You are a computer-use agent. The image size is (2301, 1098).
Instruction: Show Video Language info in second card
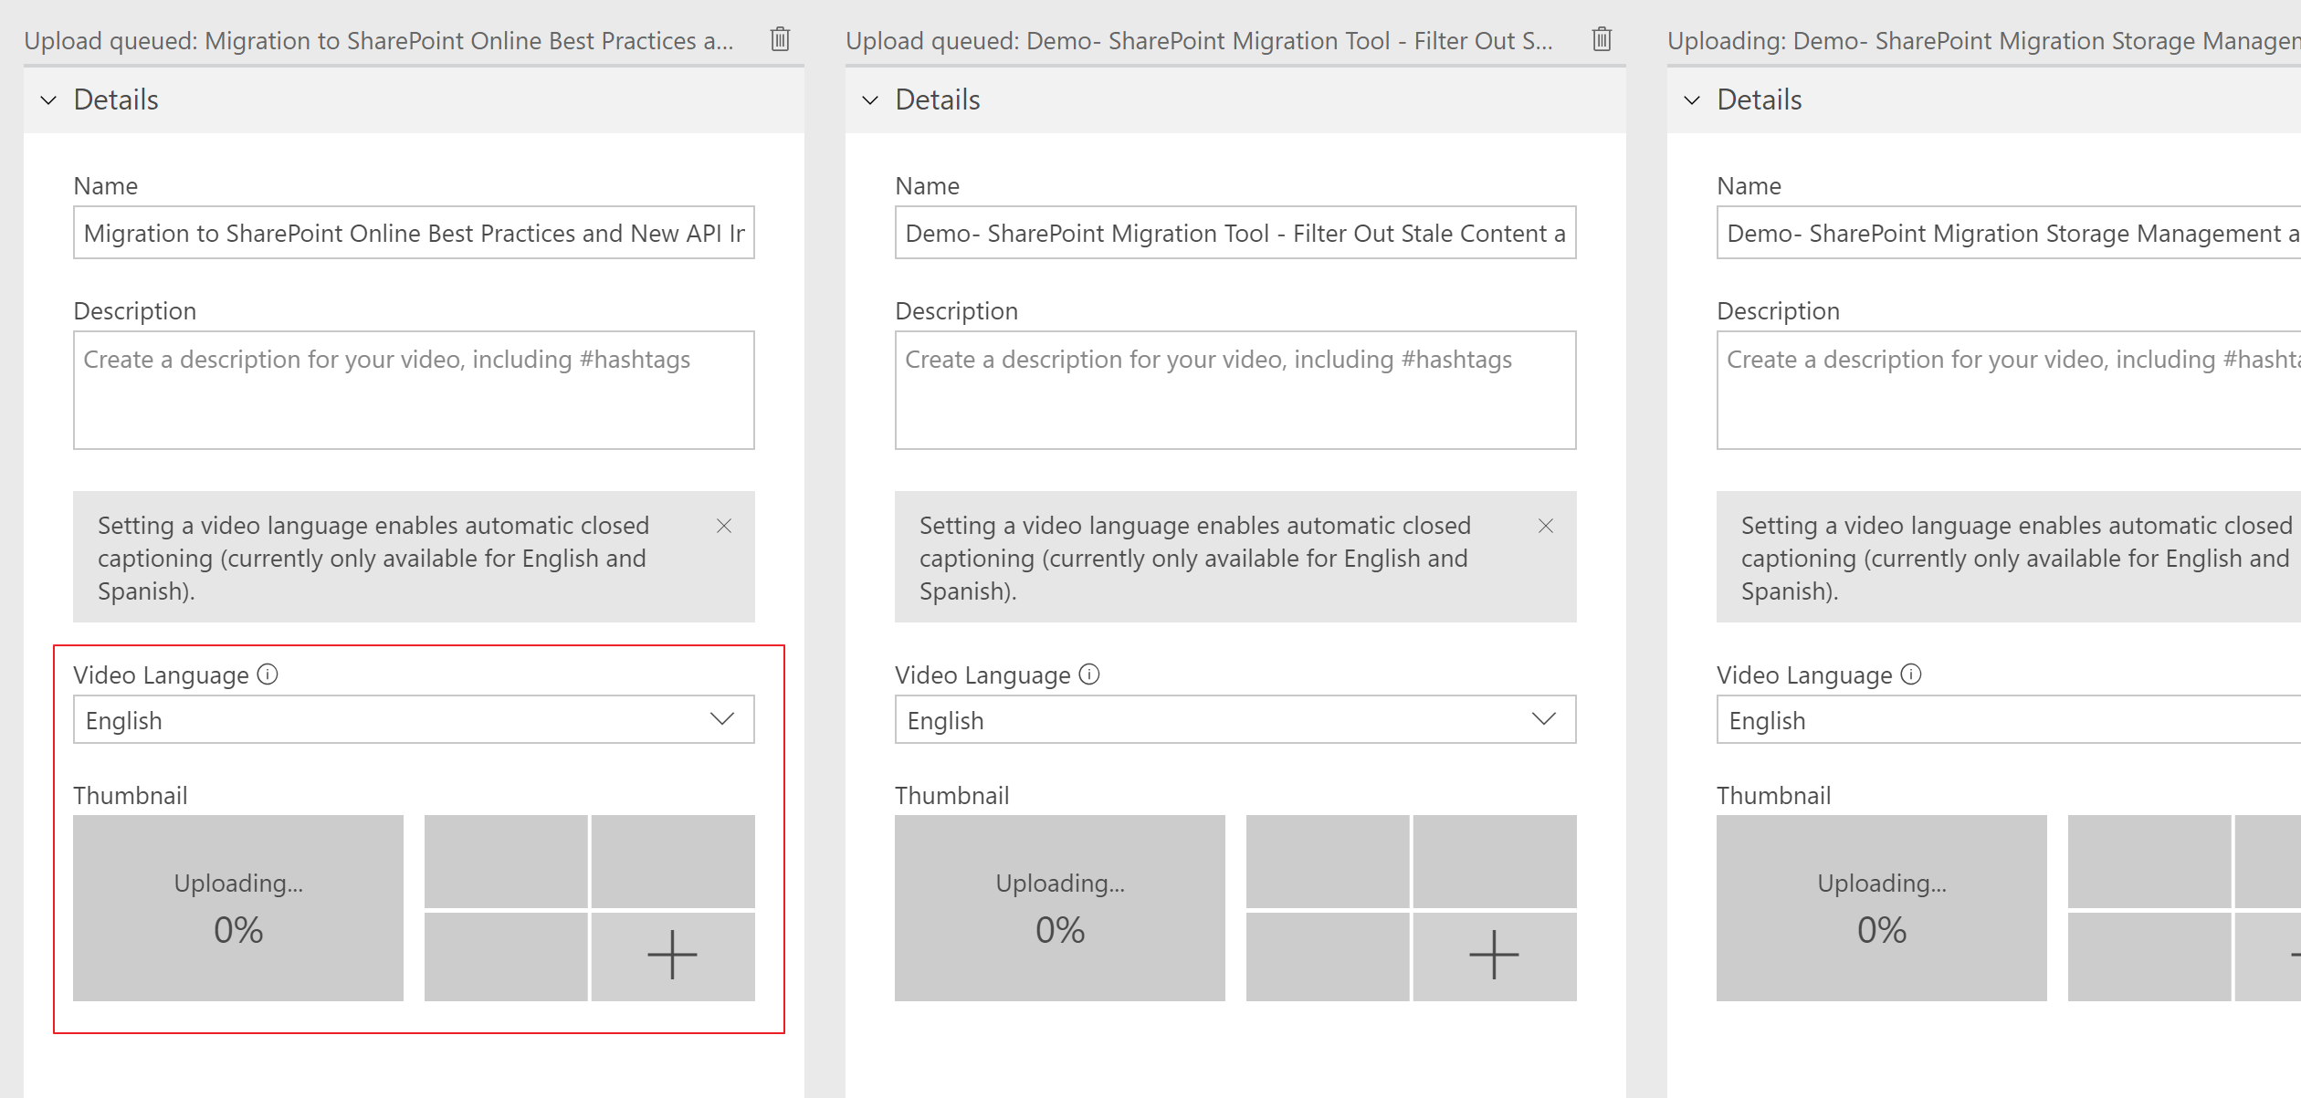[x=1089, y=674]
